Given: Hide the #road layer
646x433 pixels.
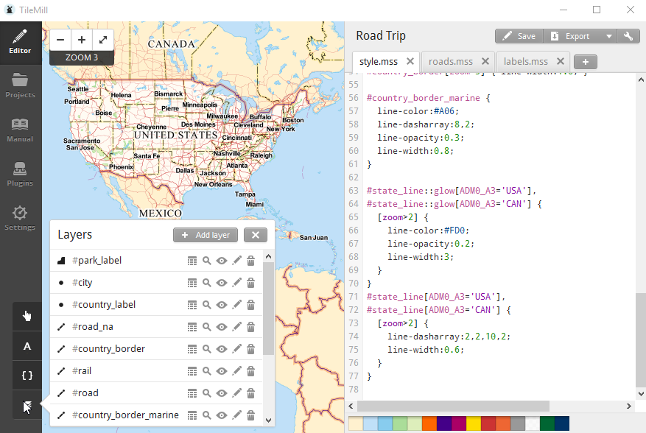Looking at the screenshot, I should (x=222, y=393).
